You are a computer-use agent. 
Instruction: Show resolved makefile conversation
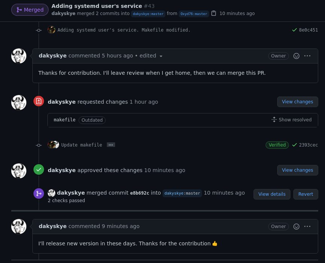click(292, 120)
